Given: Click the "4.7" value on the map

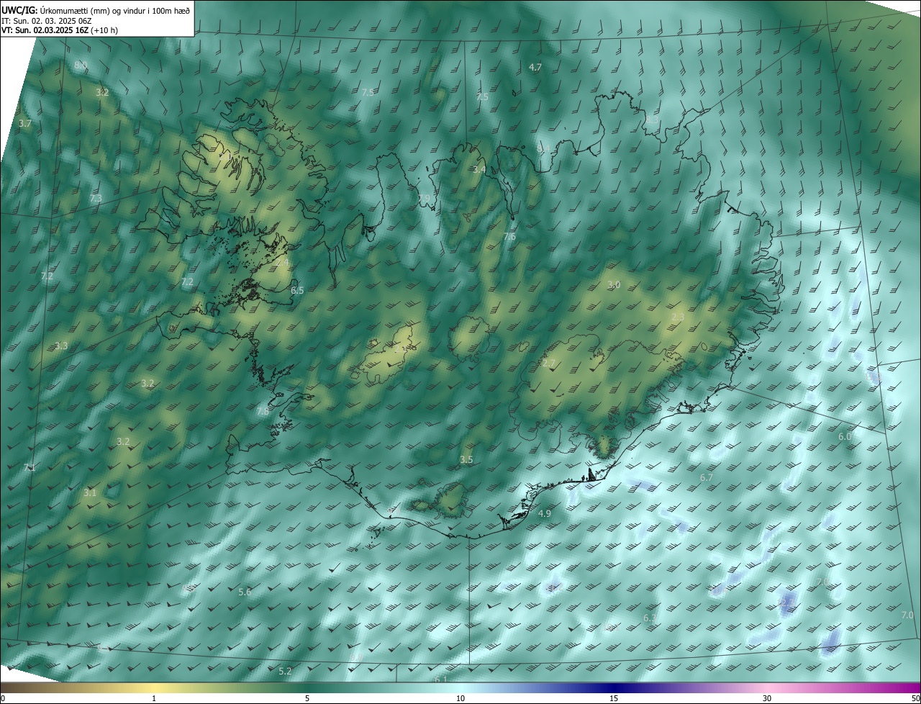Looking at the screenshot, I should [535, 67].
